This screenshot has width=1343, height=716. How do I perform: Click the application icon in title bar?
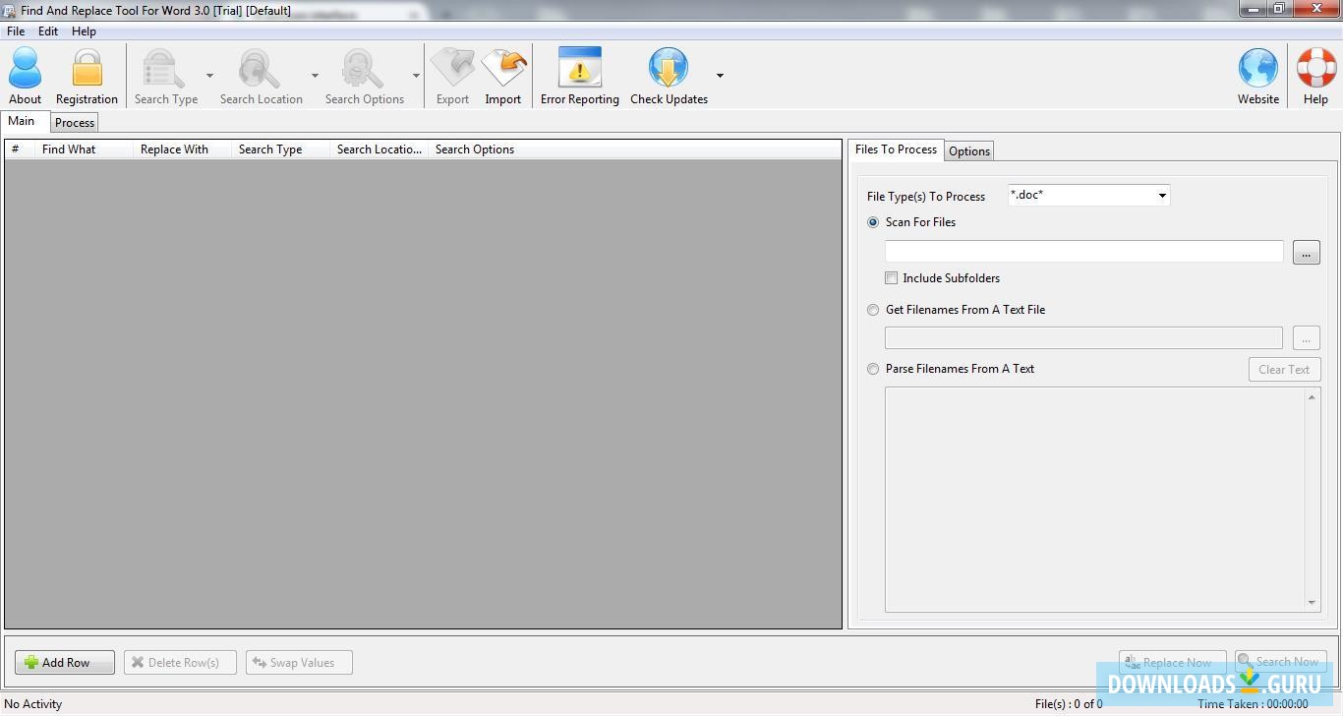(x=10, y=10)
